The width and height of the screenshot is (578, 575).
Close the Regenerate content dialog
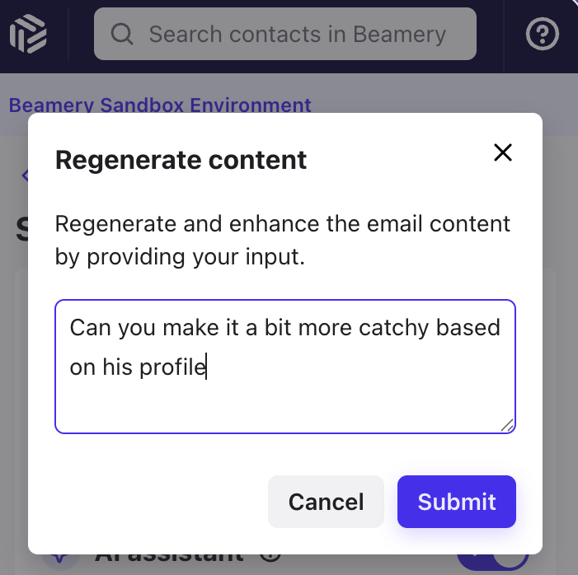click(503, 152)
